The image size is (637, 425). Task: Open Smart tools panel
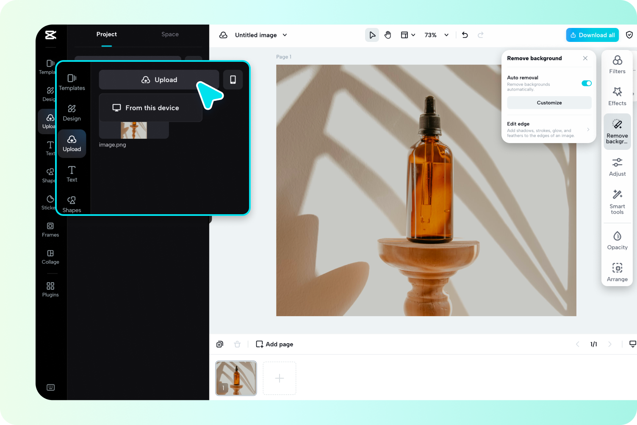(617, 202)
